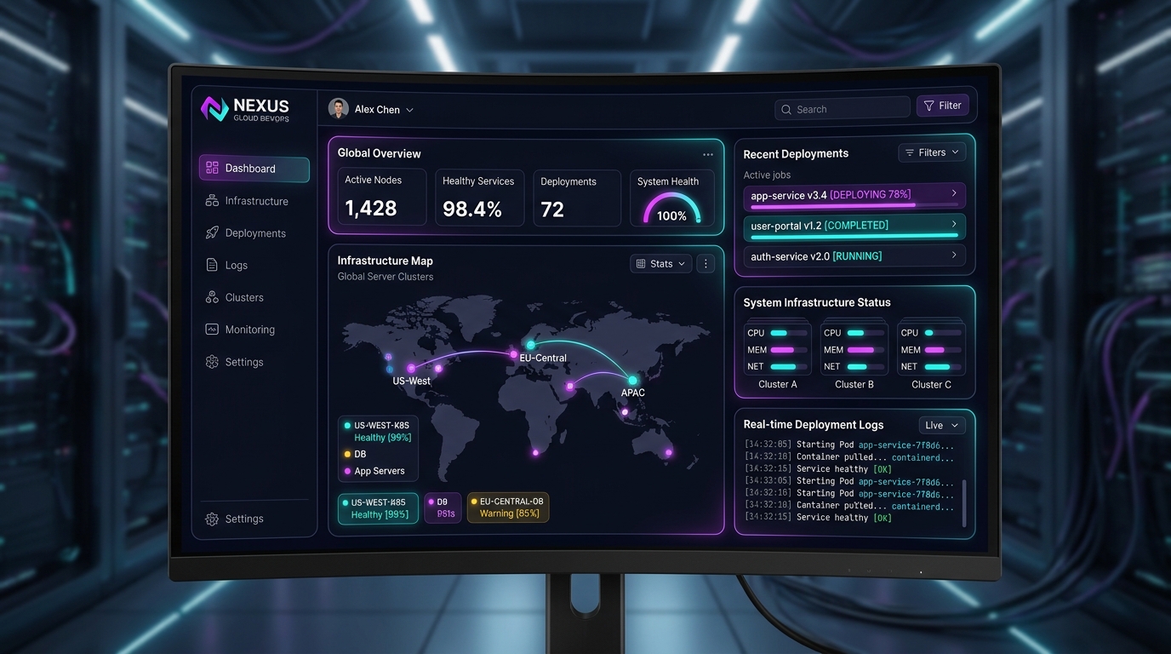This screenshot has height=654, width=1171.
Task: Click the map node over Australia
Action: [x=668, y=453]
